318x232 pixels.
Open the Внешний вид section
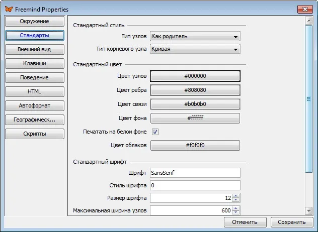35,49
